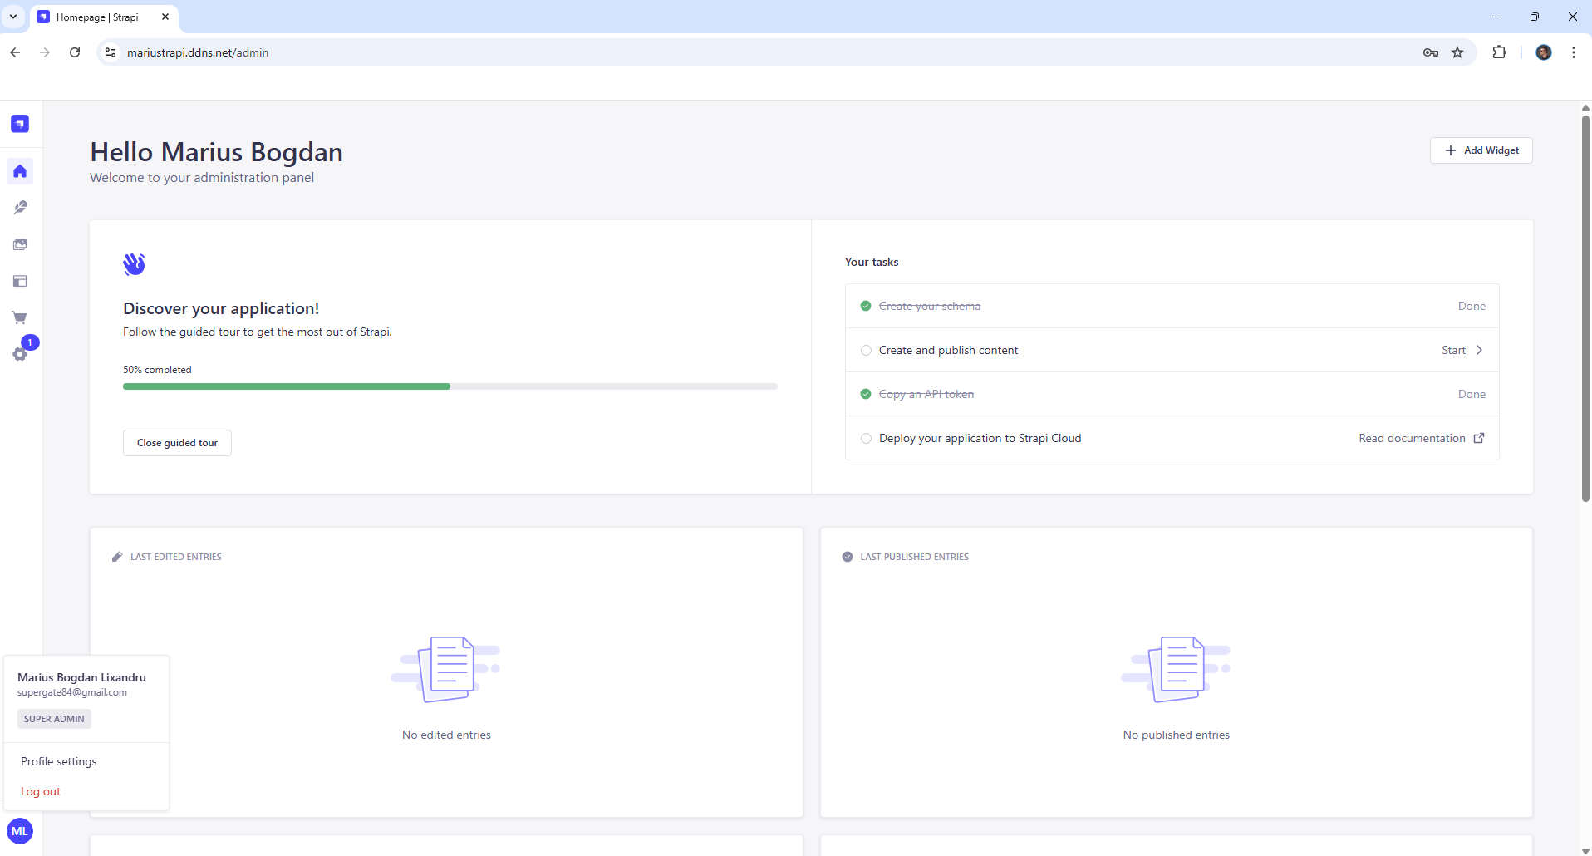Click the ML avatar at bottom left
The height and width of the screenshot is (856, 1592).
[x=20, y=830]
